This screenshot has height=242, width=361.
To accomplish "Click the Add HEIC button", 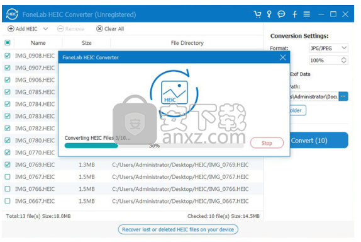I will point(23,29).
